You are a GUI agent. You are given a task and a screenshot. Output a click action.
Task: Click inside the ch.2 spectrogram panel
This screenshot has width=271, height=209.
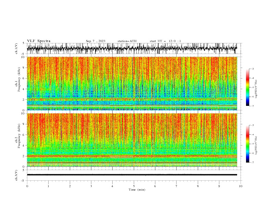tap(132, 140)
